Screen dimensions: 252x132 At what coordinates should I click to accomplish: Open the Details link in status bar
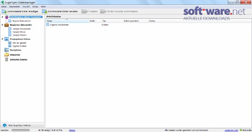[72, 130]
